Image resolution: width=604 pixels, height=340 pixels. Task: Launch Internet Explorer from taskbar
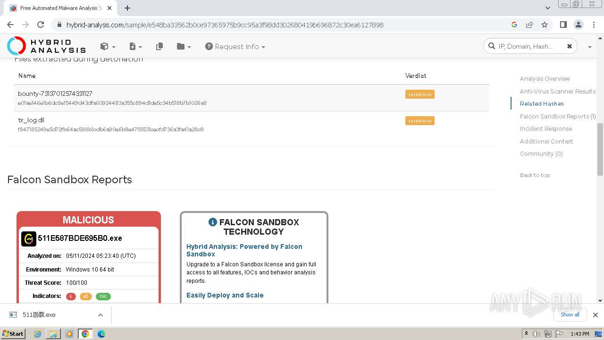37,334
